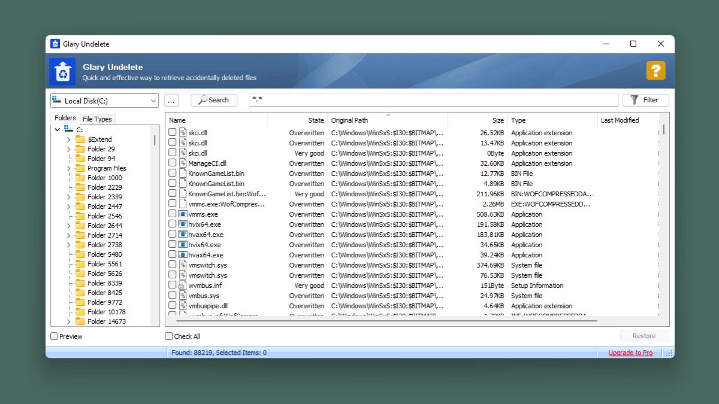Click the *.* filename filter field
The height and width of the screenshot is (404, 719).
pos(434,100)
